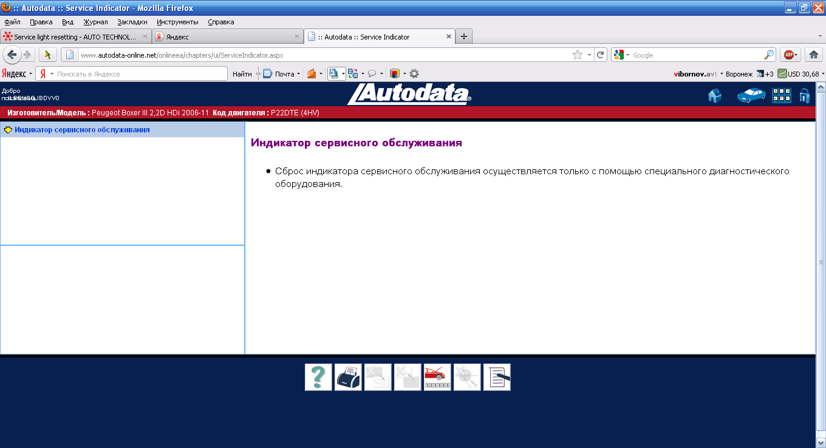Open the Yandex search suggestions dropdown arrow
This screenshot has height=448, width=826.
52,74
